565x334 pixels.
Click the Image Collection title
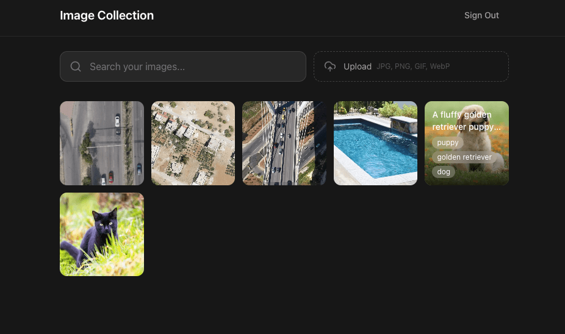click(107, 15)
